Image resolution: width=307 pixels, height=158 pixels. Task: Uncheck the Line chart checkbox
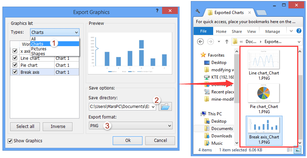click(x=15, y=58)
